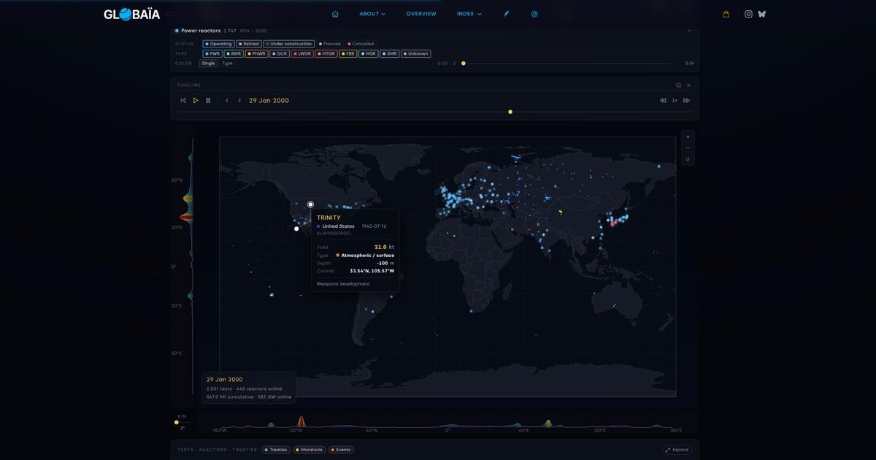Open the Index dropdown menu
This screenshot has height=460, width=876.
(x=469, y=14)
